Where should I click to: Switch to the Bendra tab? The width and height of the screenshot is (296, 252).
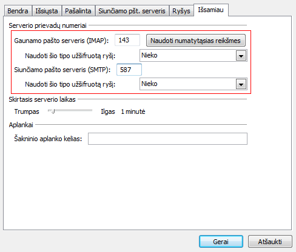coord(18,11)
